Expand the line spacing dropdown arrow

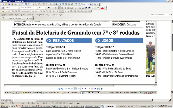coord(77,8)
